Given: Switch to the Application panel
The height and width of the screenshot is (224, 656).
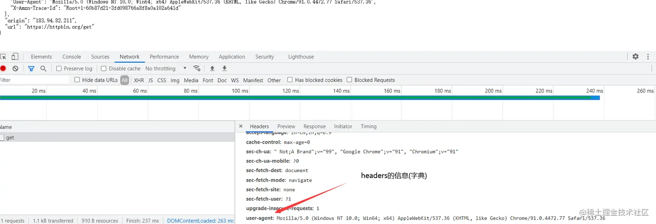Looking at the screenshot, I should [x=232, y=57].
